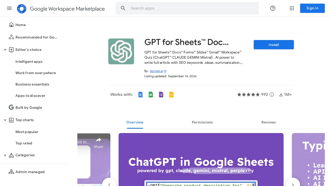Click the Google Docs works-with icon
The image size is (330, 186).
141,95
